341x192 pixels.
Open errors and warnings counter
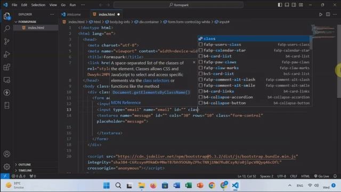click(x=19, y=176)
